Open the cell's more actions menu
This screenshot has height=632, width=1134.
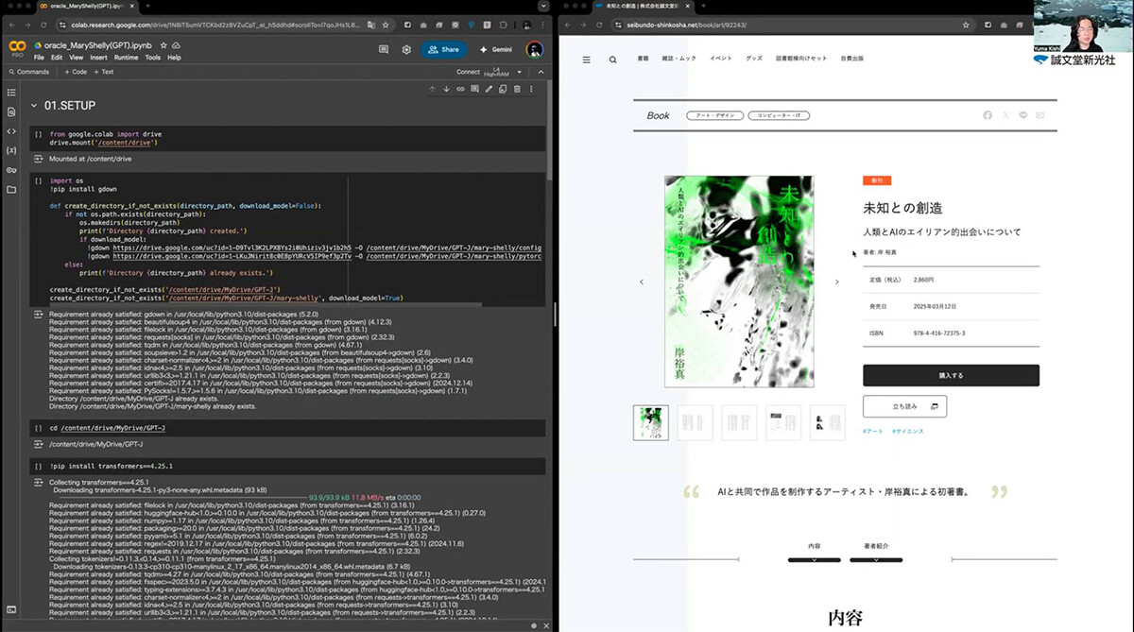point(531,89)
